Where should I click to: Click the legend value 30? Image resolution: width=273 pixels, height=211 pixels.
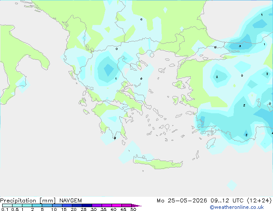pos(93,209)
